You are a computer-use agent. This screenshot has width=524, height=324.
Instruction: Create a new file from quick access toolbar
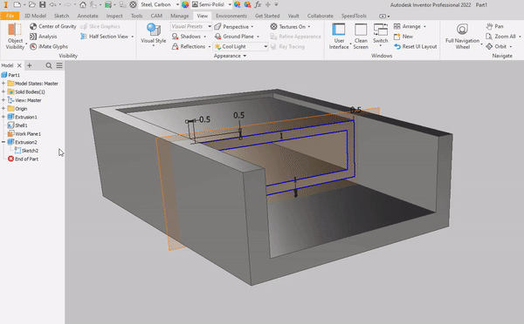coord(17,4)
